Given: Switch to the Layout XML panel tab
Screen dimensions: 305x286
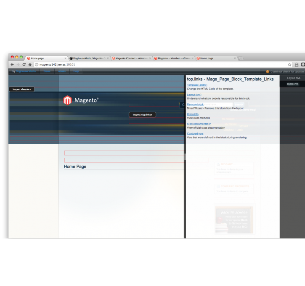Looking at the screenshot, I should [x=294, y=78].
